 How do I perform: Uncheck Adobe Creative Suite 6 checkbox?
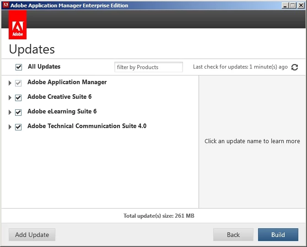click(x=18, y=97)
